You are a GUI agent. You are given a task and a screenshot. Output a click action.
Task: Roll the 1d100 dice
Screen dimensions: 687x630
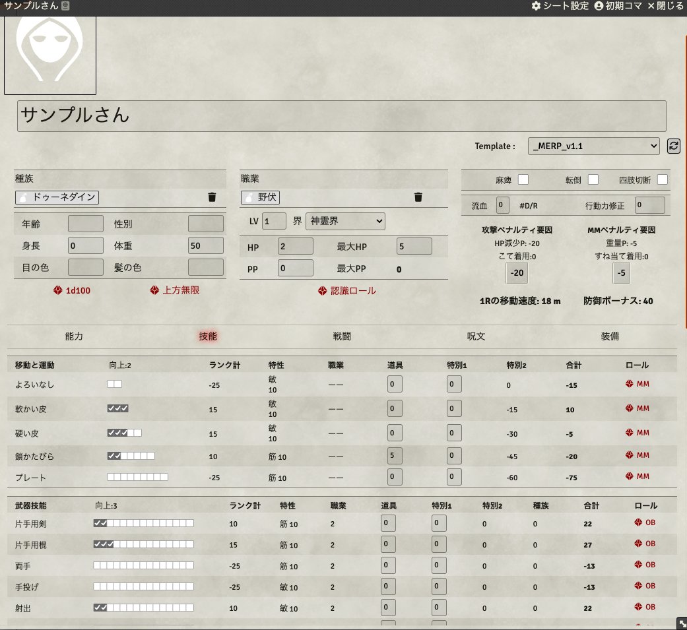[x=72, y=290]
